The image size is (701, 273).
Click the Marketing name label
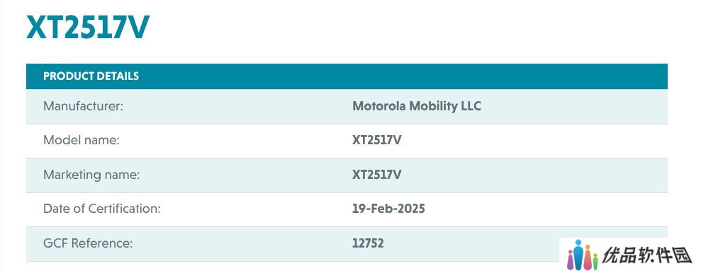click(91, 175)
